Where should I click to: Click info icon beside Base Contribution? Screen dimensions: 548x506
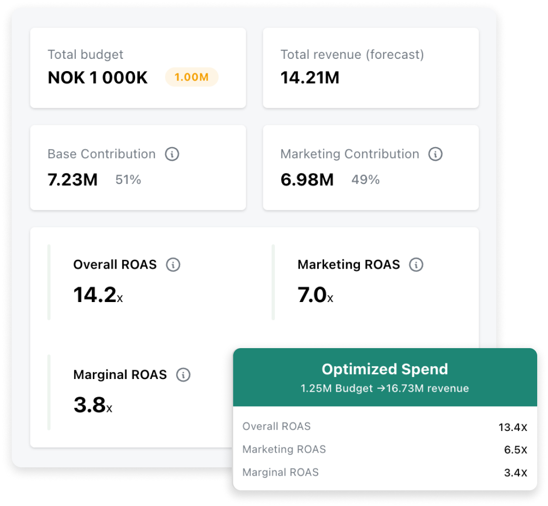pyautogui.click(x=172, y=154)
